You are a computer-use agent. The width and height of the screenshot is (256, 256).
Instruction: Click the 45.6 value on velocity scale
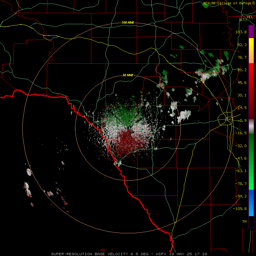[x=242, y=82]
